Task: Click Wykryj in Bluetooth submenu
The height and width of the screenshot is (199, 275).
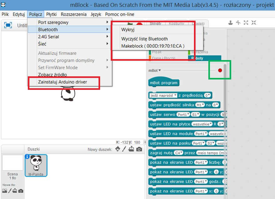Action: point(158,30)
